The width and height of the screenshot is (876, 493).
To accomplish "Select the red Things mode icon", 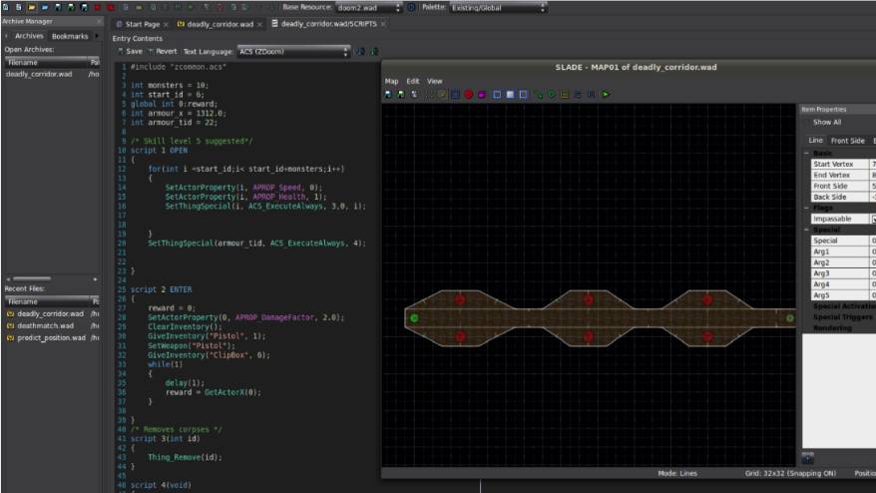I will pos(468,95).
